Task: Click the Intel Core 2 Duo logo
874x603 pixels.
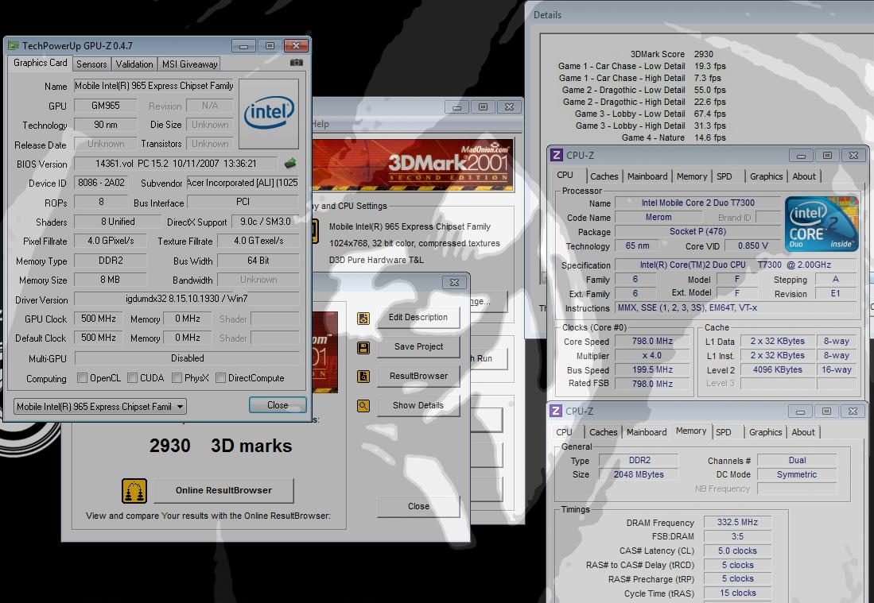Action: [822, 223]
